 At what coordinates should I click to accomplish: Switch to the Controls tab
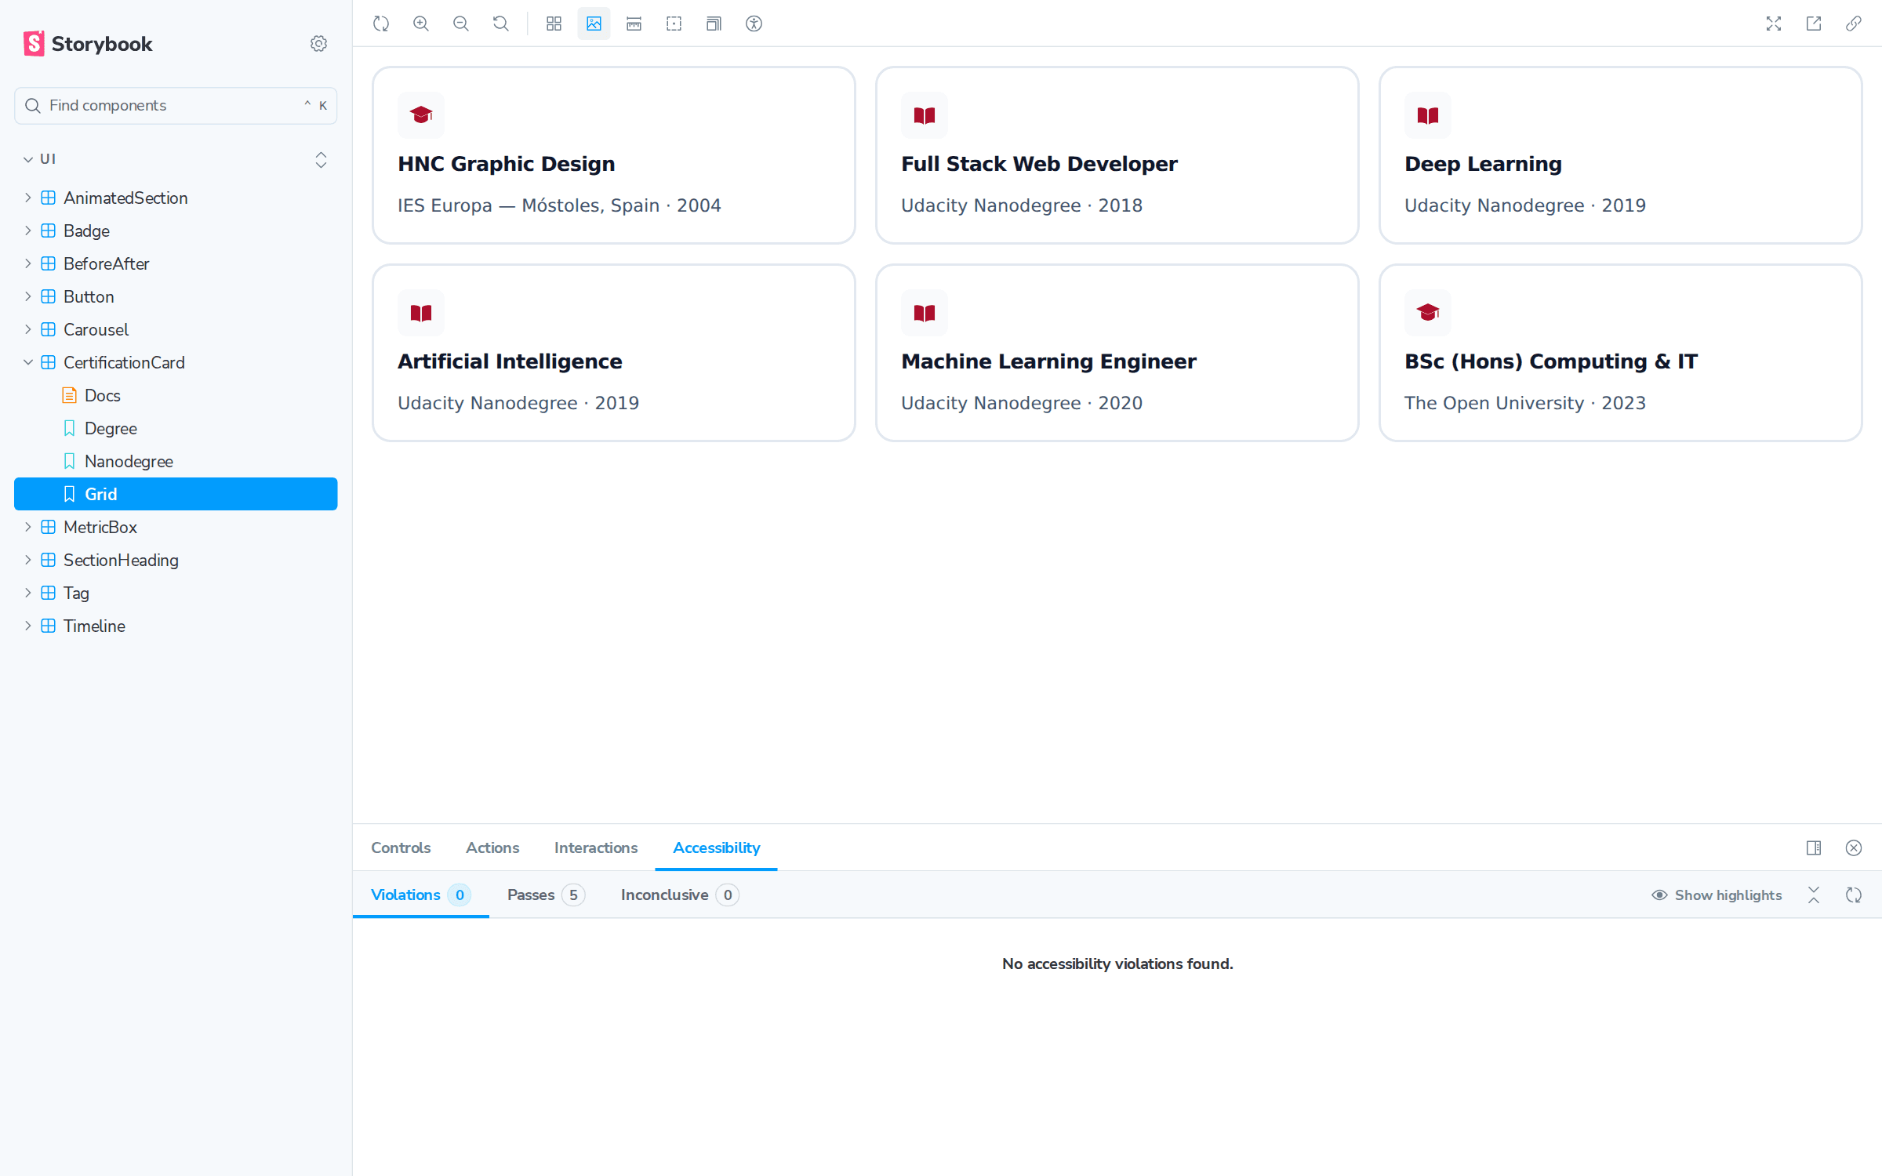point(401,848)
